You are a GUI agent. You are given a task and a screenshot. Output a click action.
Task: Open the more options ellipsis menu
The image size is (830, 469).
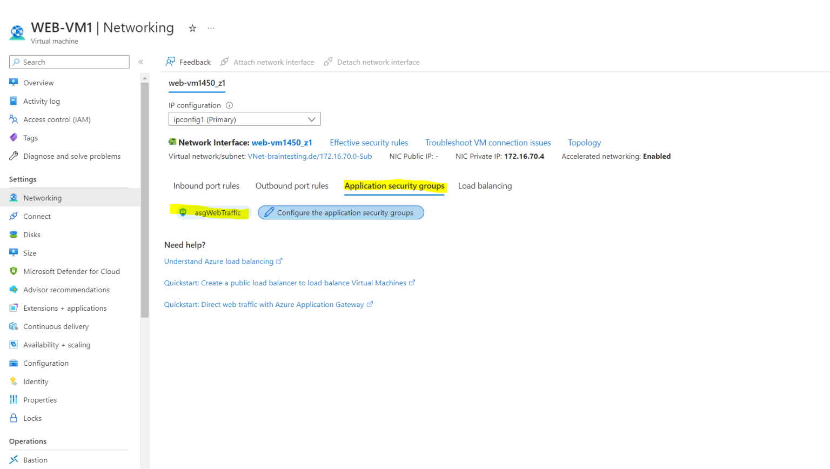(211, 28)
